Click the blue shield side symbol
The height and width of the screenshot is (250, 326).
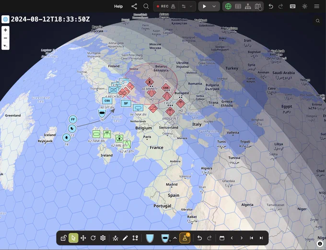(x=150, y=238)
